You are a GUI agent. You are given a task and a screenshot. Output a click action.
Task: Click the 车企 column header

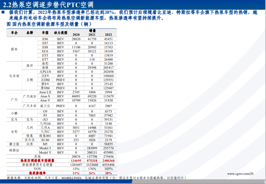coord(14,33)
